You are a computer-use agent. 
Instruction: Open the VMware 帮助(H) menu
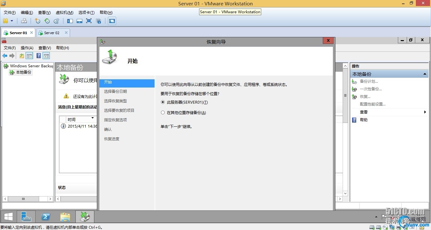click(106, 13)
